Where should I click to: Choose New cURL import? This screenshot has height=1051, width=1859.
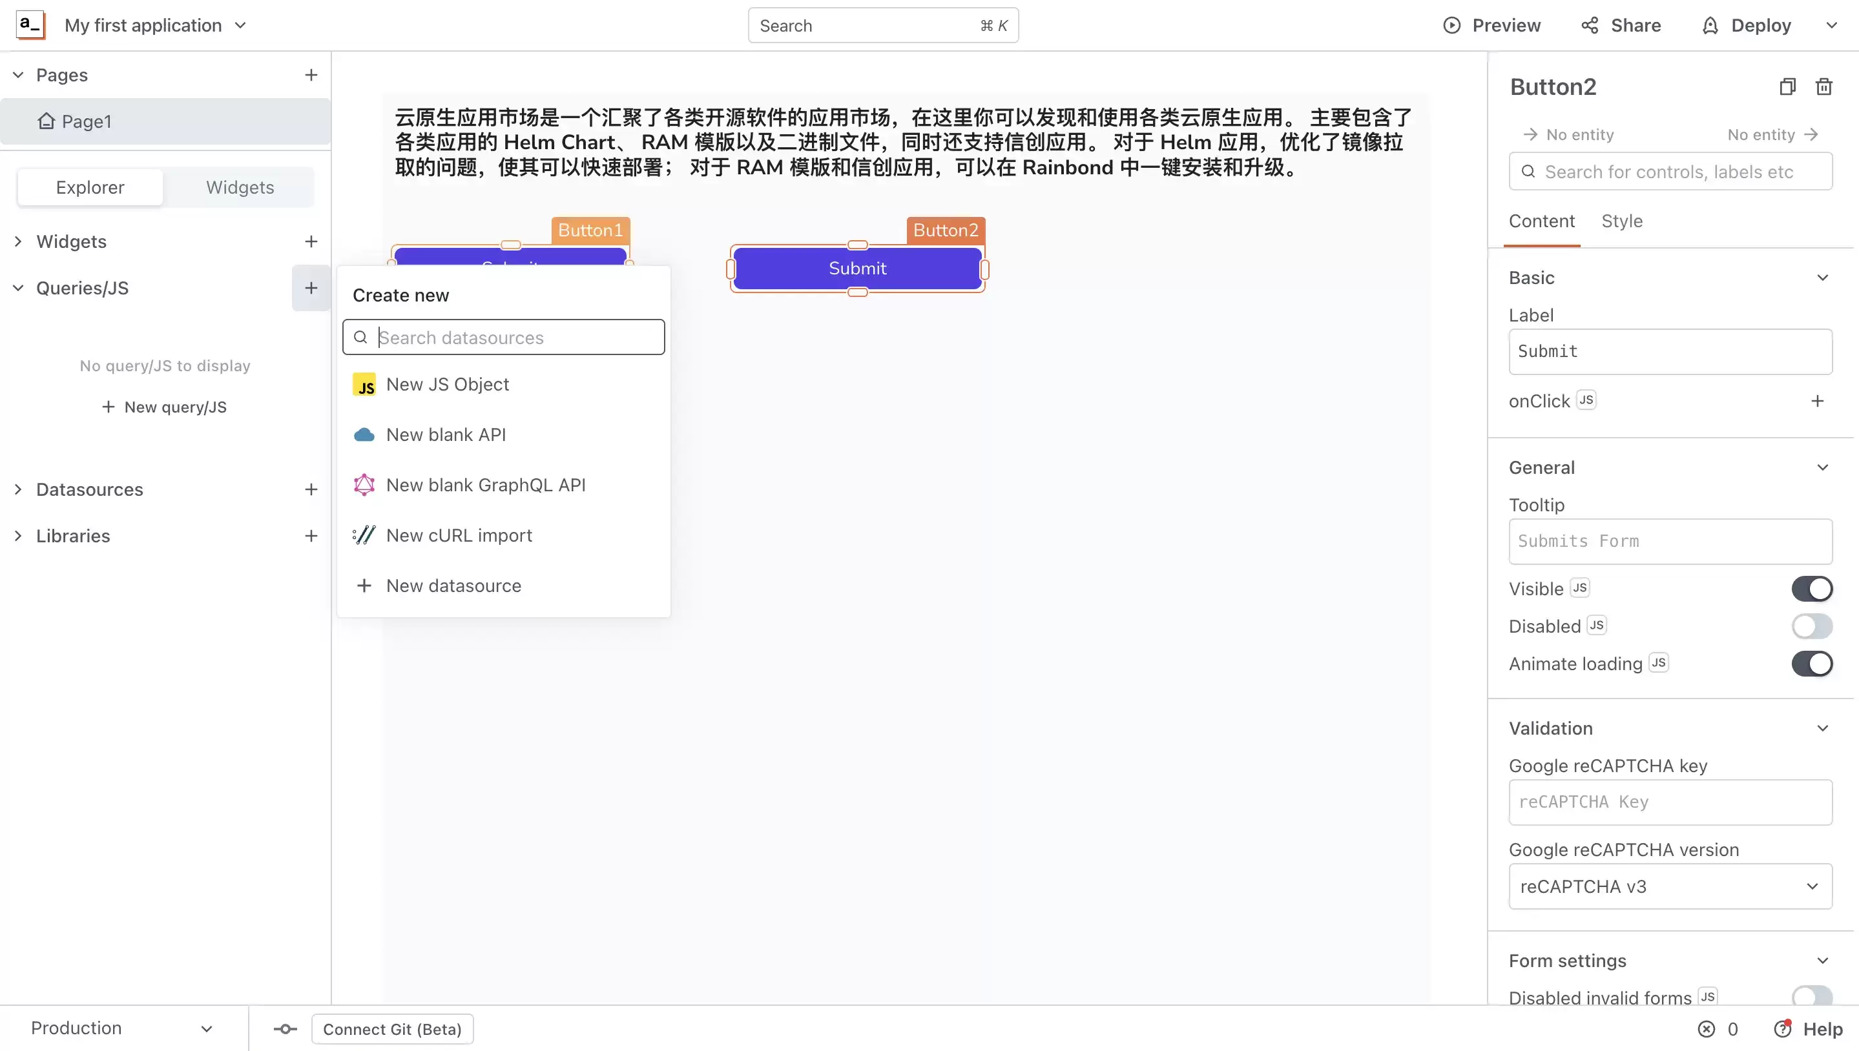503,536
